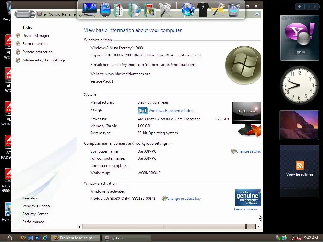The height and width of the screenshot is (242, 323).
Task: Open the documents folder dock icon
Action: point(118,10)
